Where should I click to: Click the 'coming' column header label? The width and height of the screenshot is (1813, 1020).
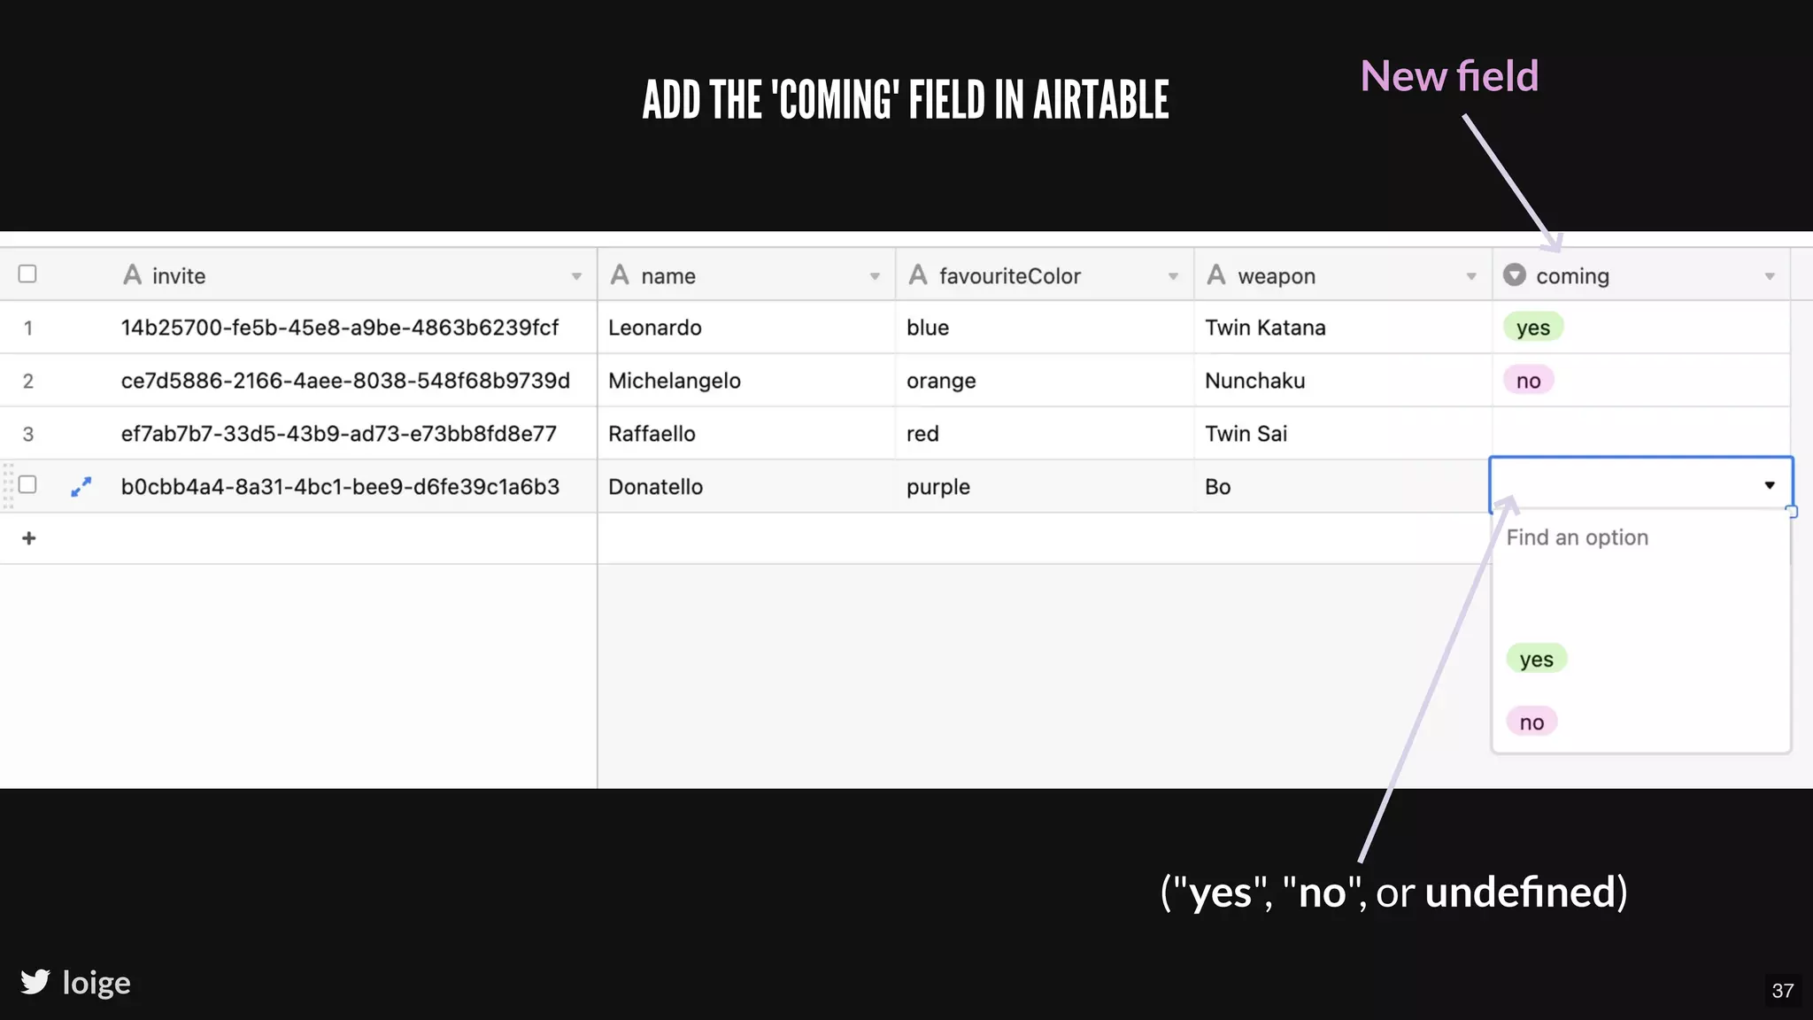click(x=1572, y=276)
